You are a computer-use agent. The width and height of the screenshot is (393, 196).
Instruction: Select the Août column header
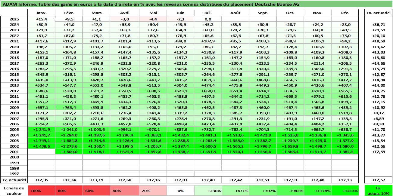(x=235, y=13)
